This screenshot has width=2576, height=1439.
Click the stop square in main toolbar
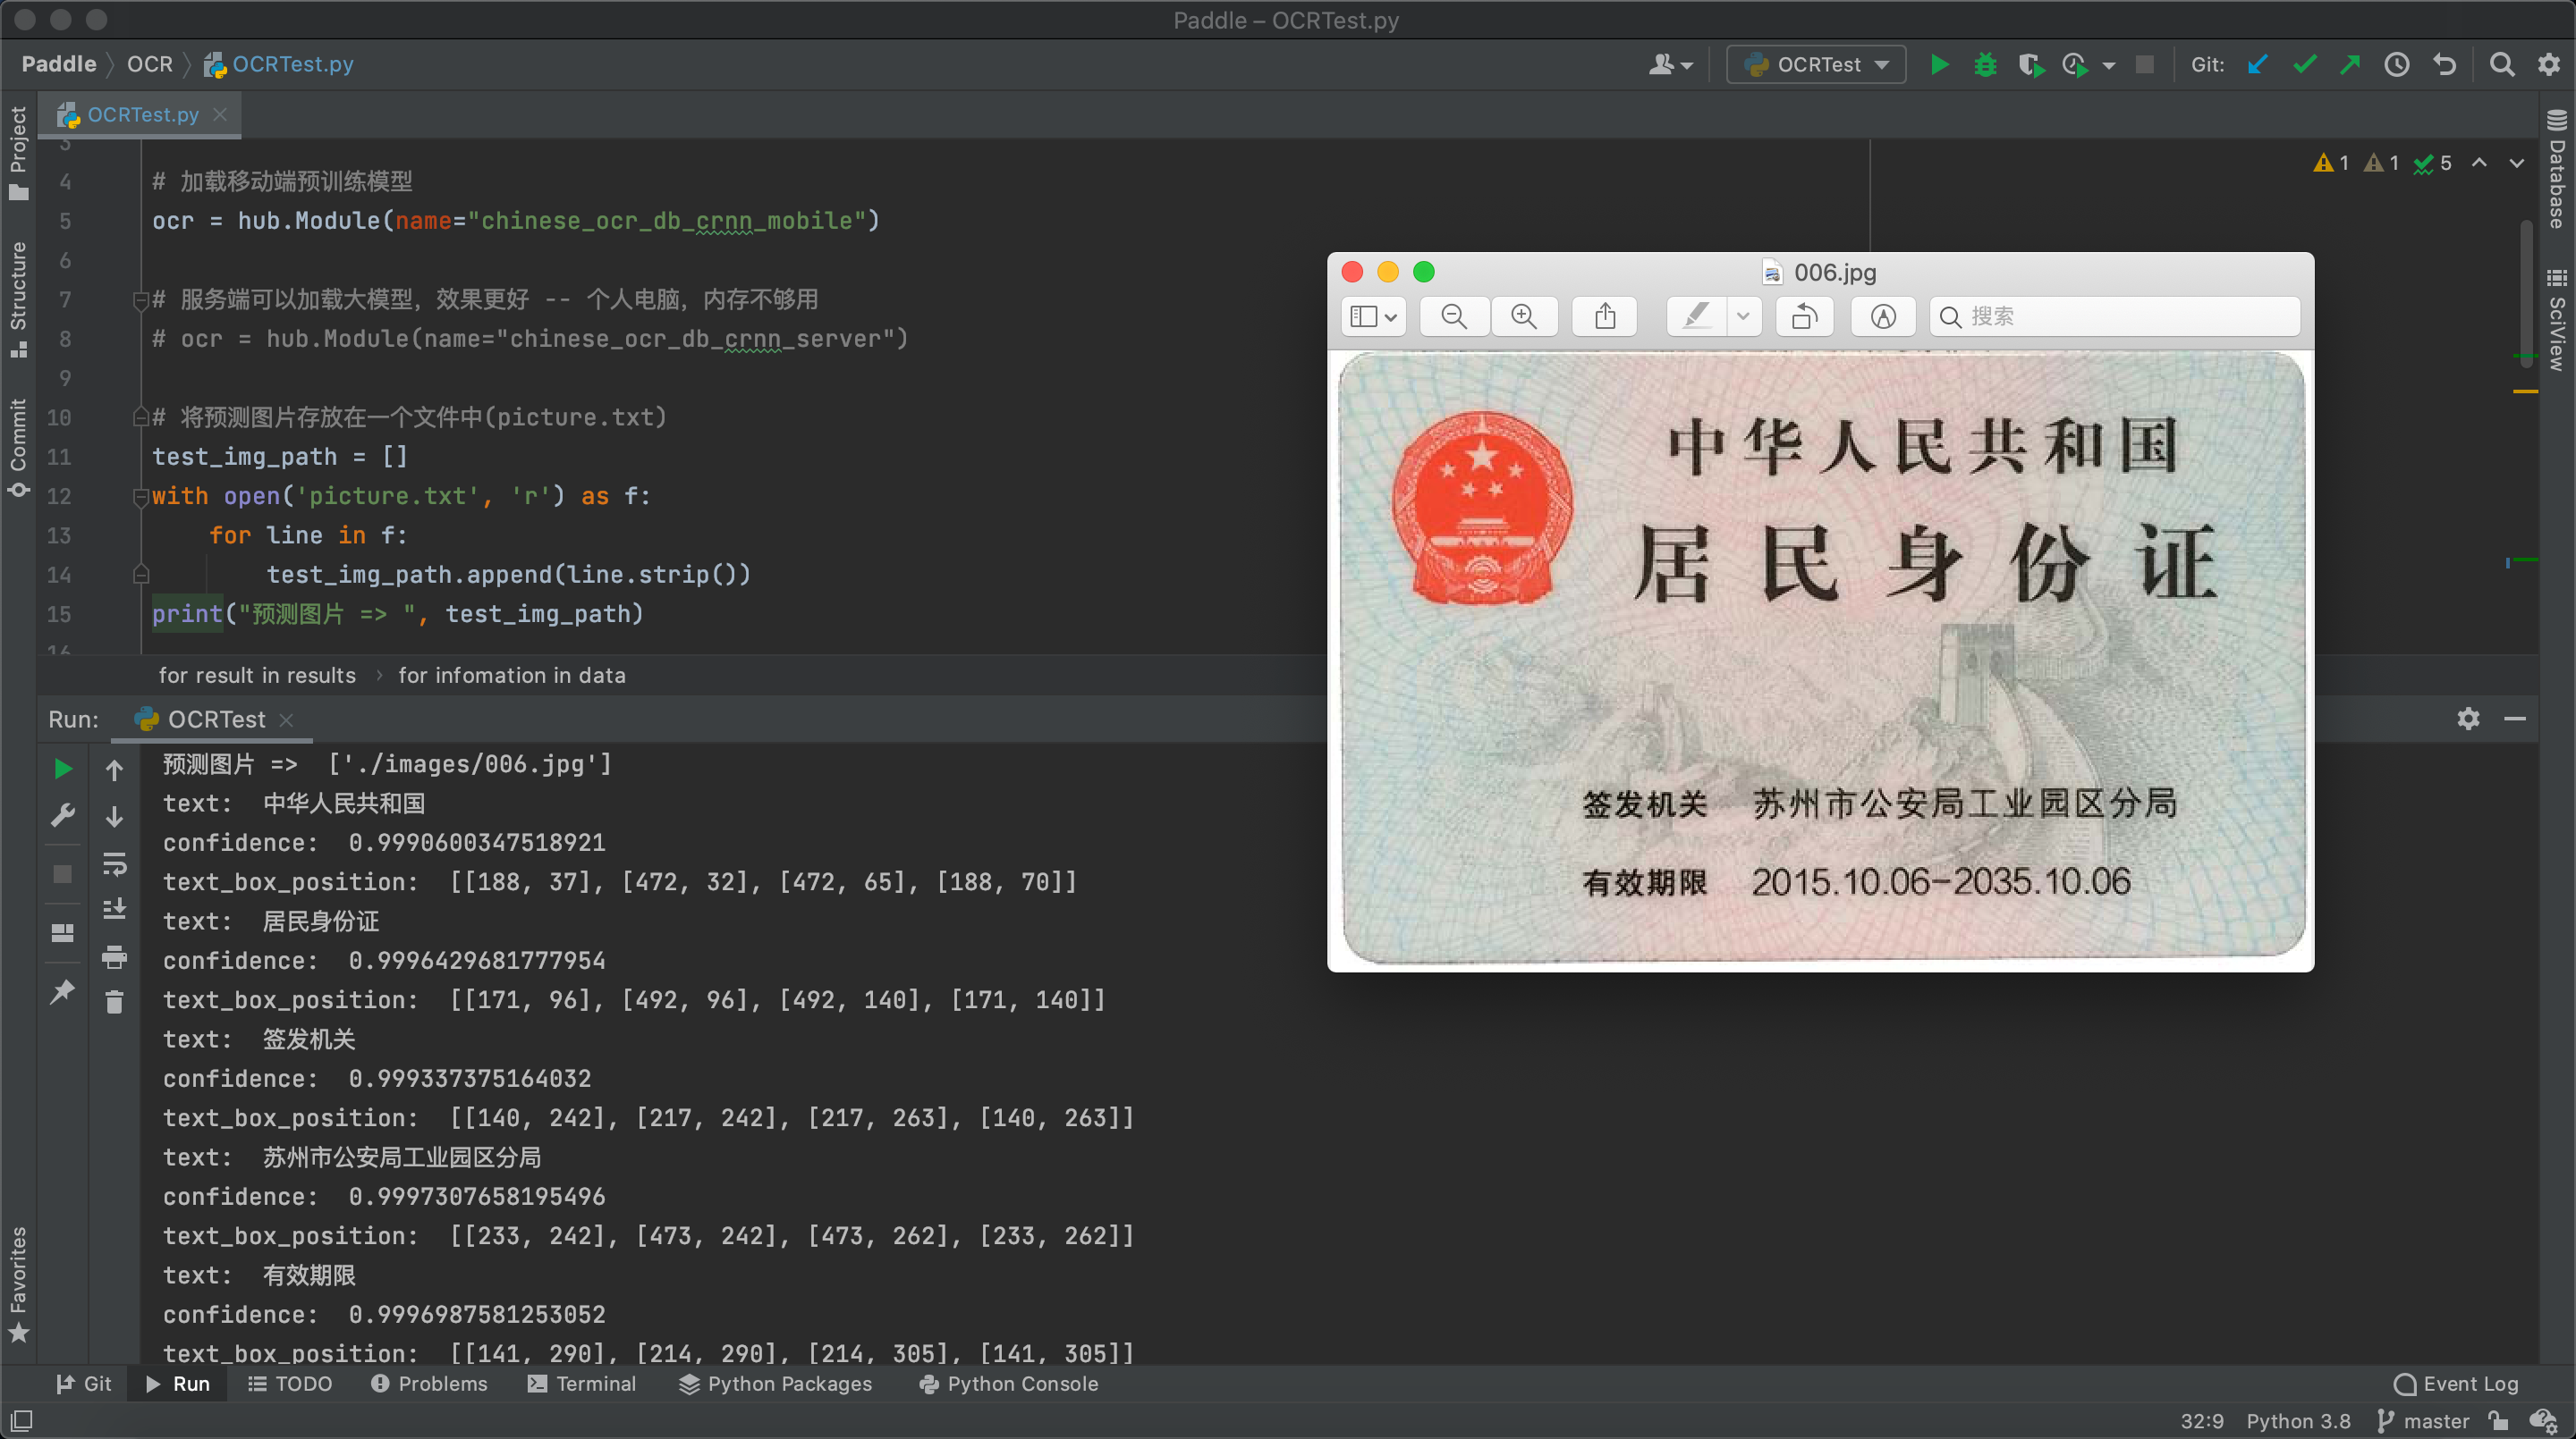(2144, 65)
